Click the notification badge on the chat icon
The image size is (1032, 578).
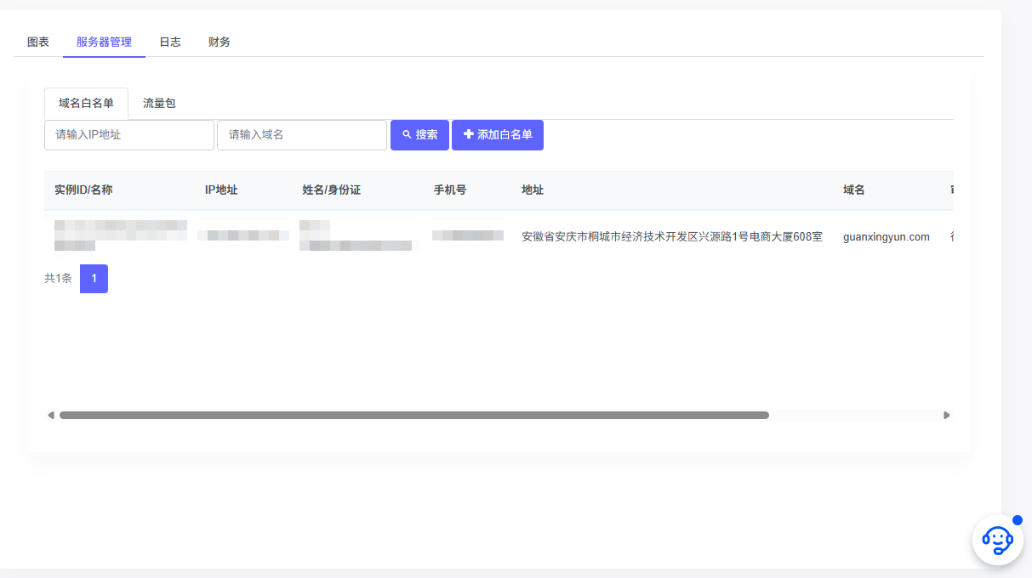pyautogui.click(x=1016, y=519)
